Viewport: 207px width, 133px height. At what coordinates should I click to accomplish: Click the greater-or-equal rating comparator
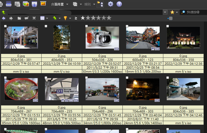(76, 18)
